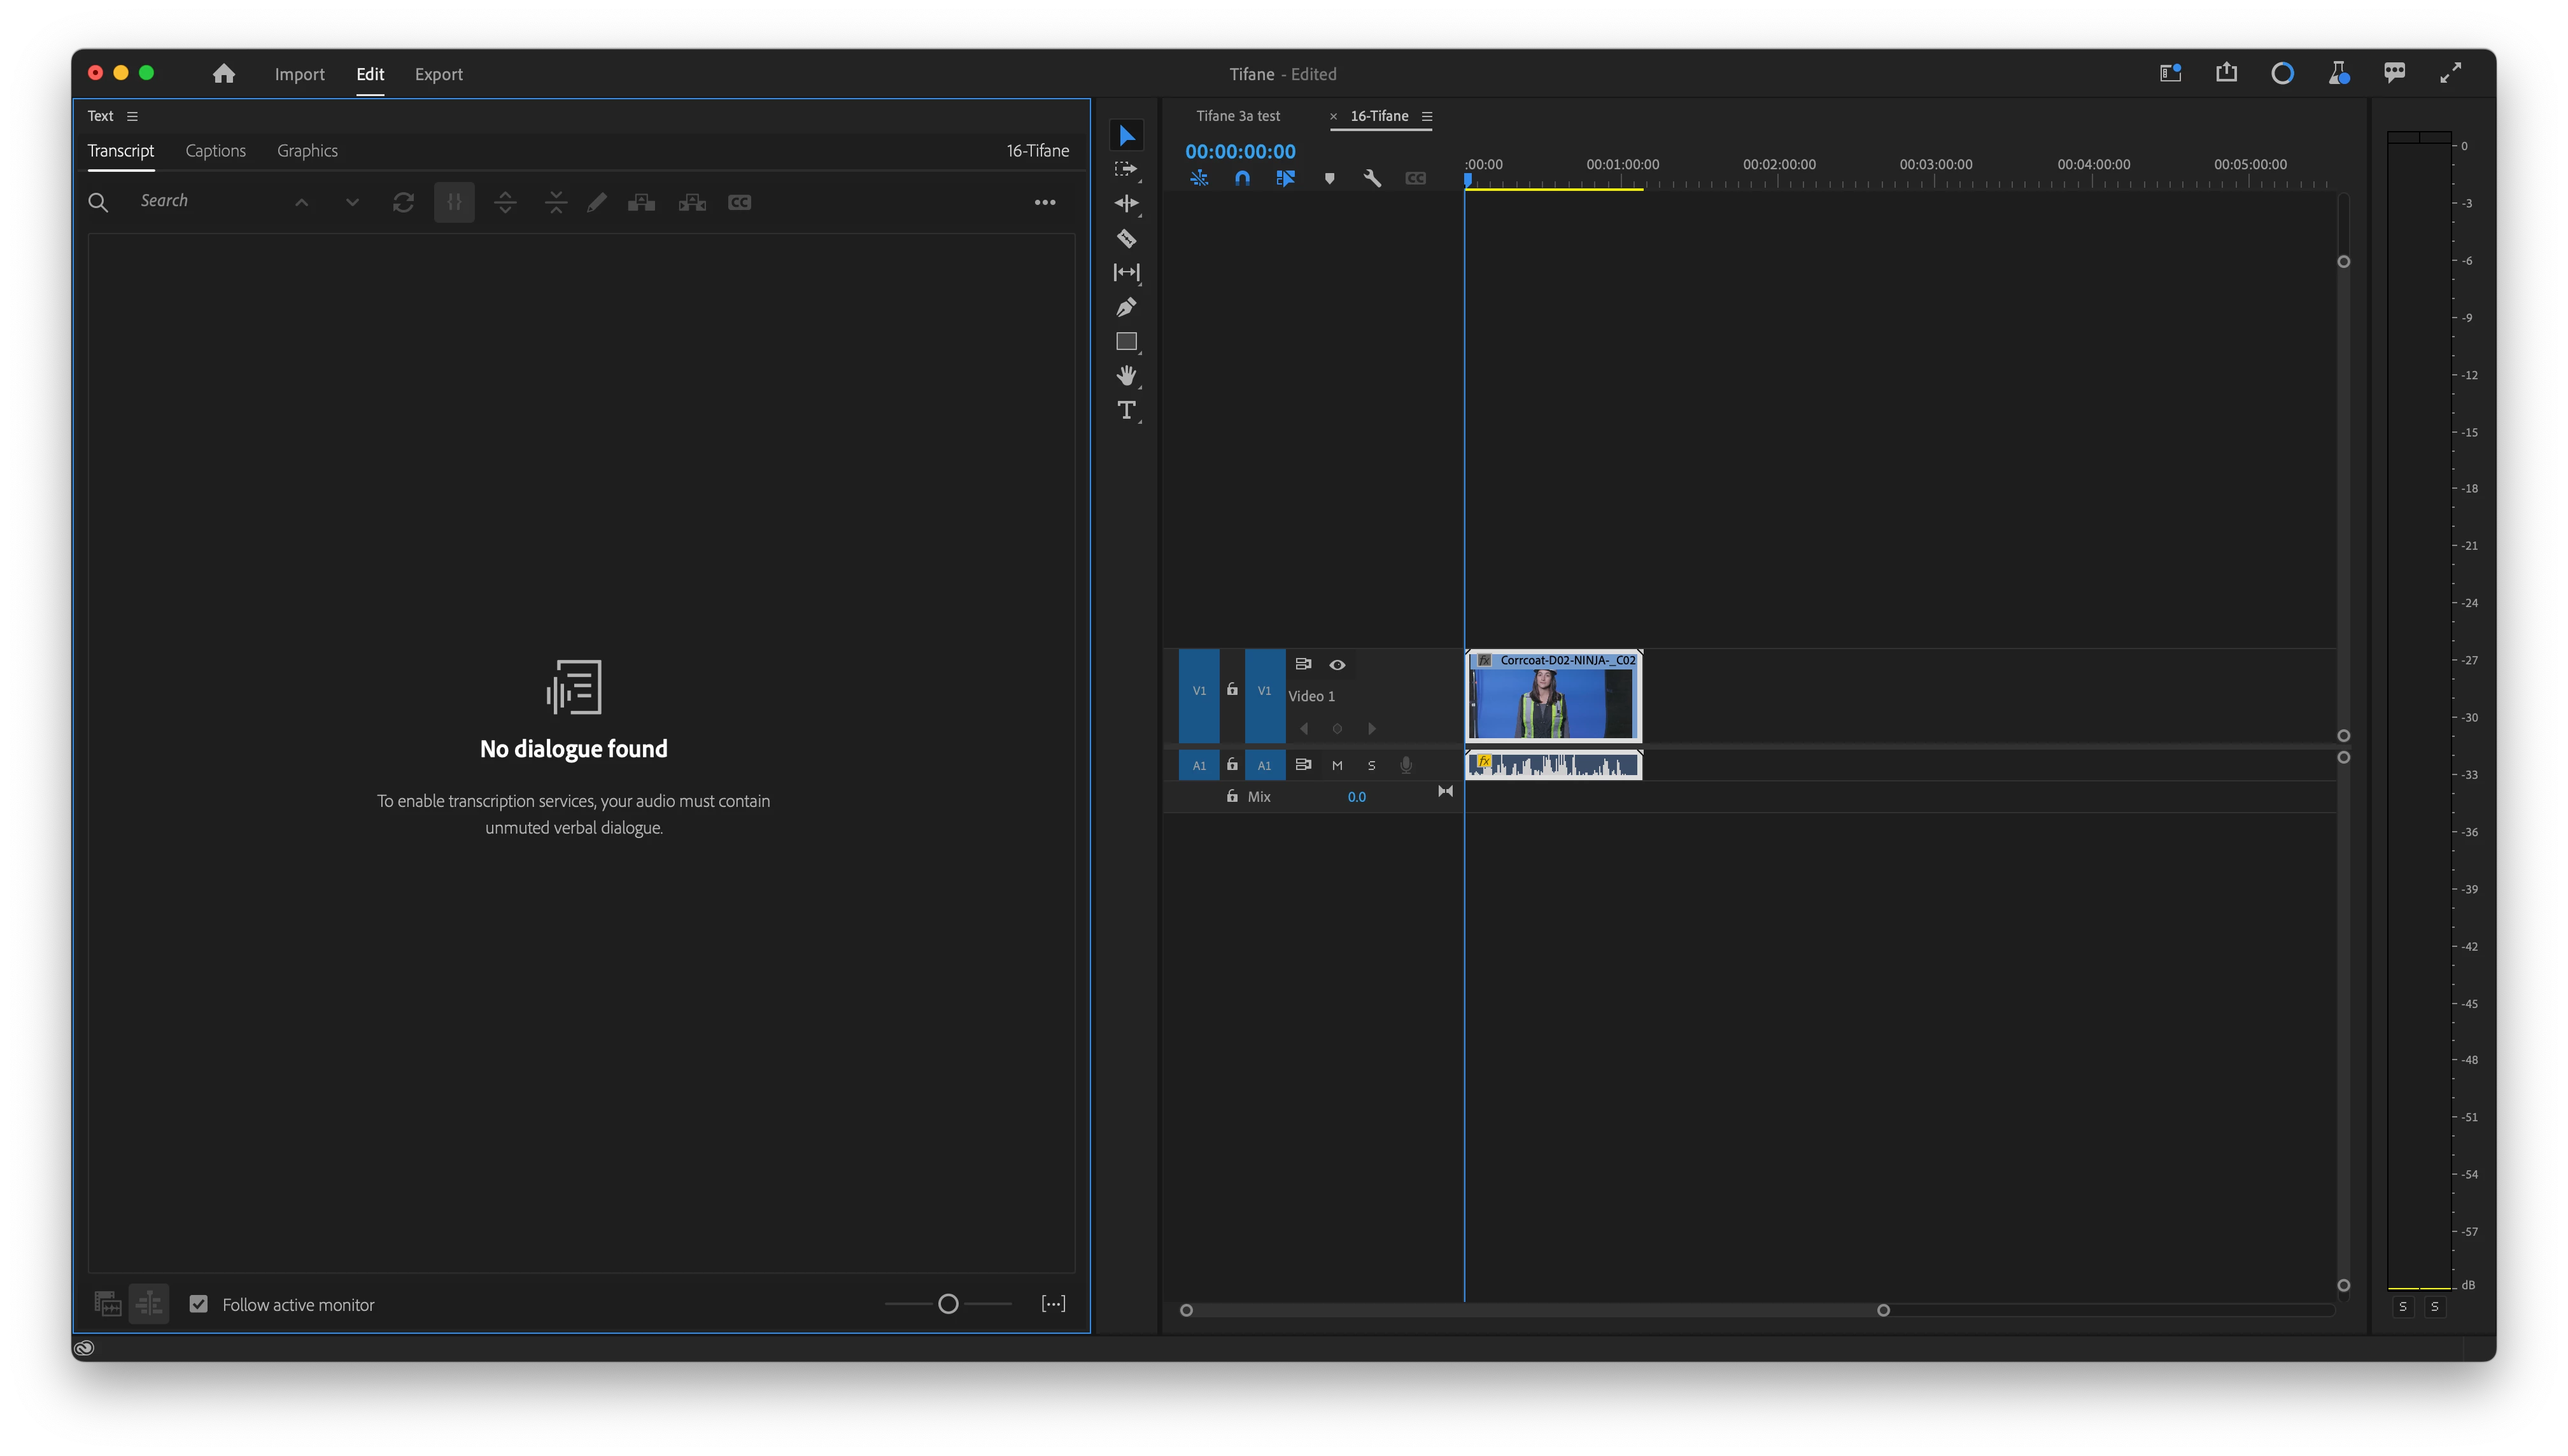Toggle Video 1 track output eye
This screenshot has width=2568, height=1456.
1337,665
